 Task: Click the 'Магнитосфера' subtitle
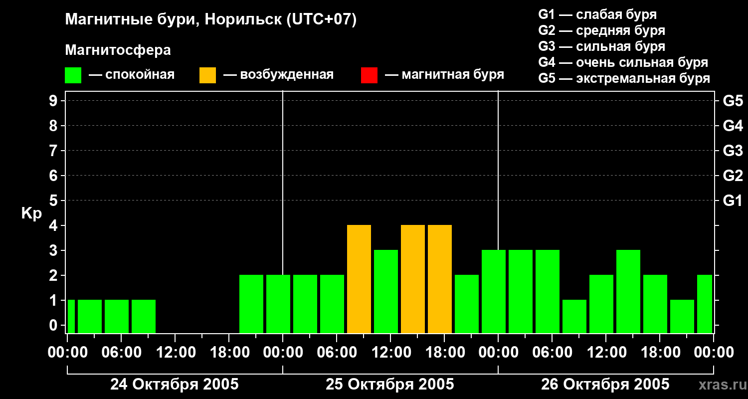(x=118, y=50)
